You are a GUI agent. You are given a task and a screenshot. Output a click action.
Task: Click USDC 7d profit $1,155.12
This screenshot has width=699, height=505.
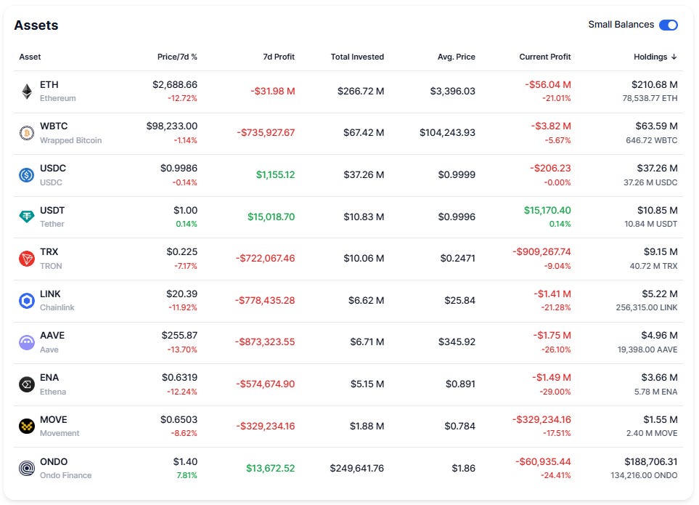coord(275,175)
